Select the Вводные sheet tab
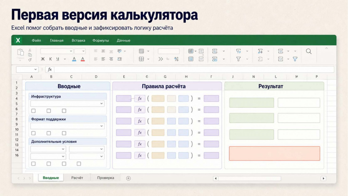Image resolution: width=348 pixels, height=196 pixels. click(51, 178)
